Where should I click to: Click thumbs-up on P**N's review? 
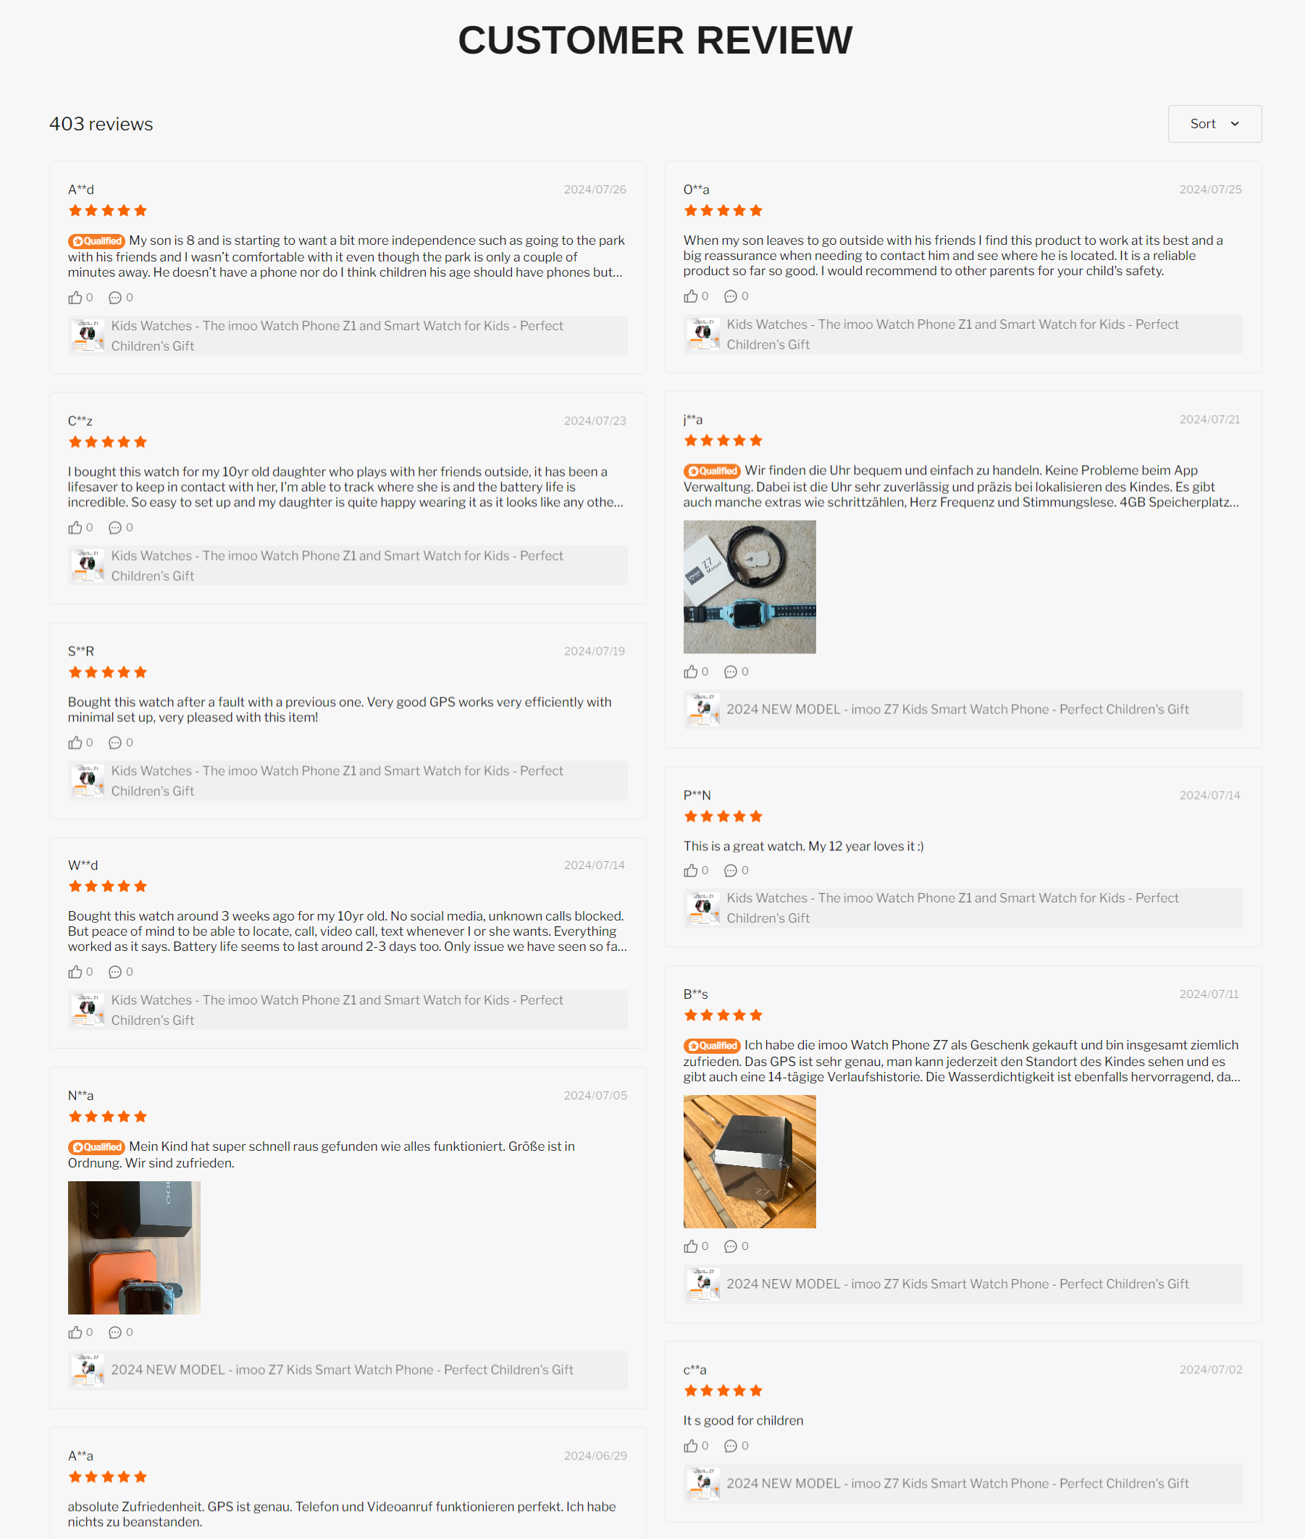click(691, 870)
